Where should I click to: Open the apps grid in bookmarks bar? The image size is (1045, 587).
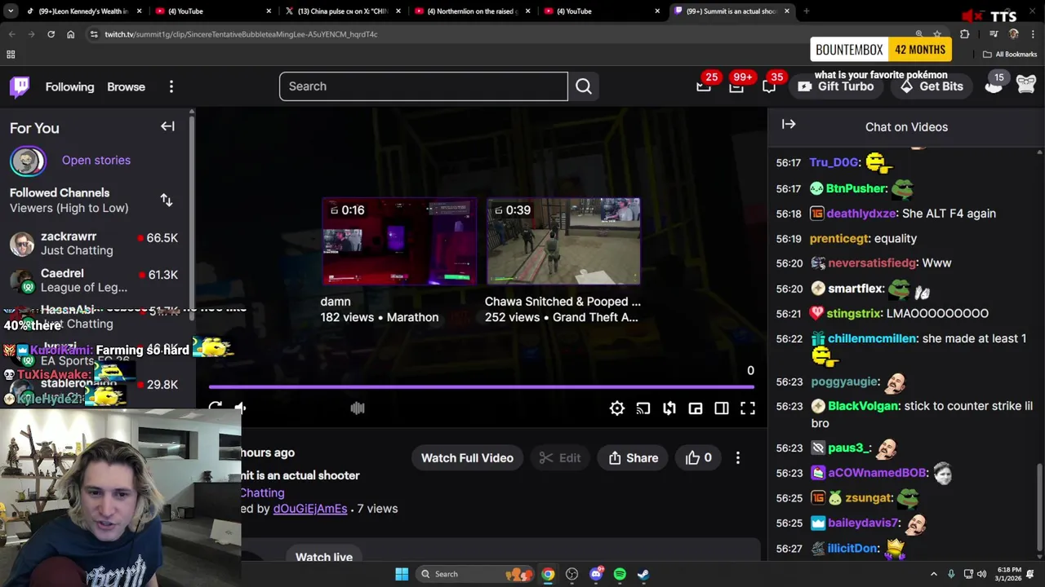11,55
